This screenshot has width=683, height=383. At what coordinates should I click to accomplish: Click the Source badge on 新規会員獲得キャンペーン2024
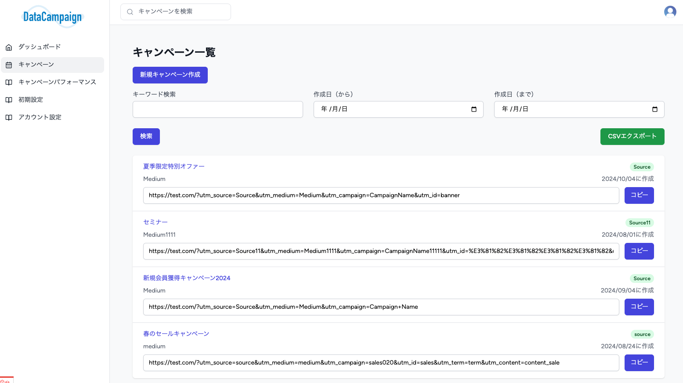click(642, 278)
